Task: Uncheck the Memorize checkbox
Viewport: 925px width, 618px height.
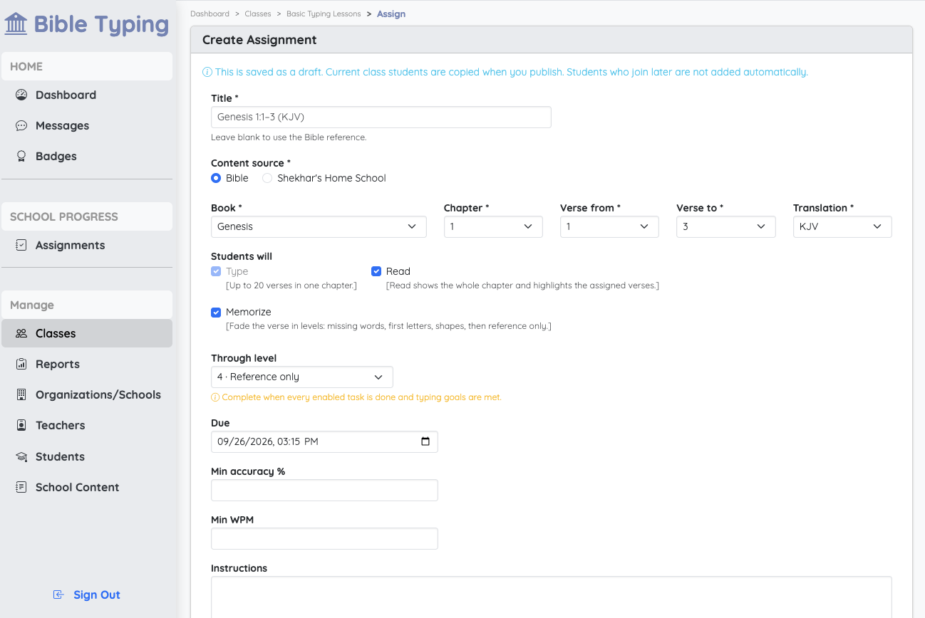Action: 216,312
